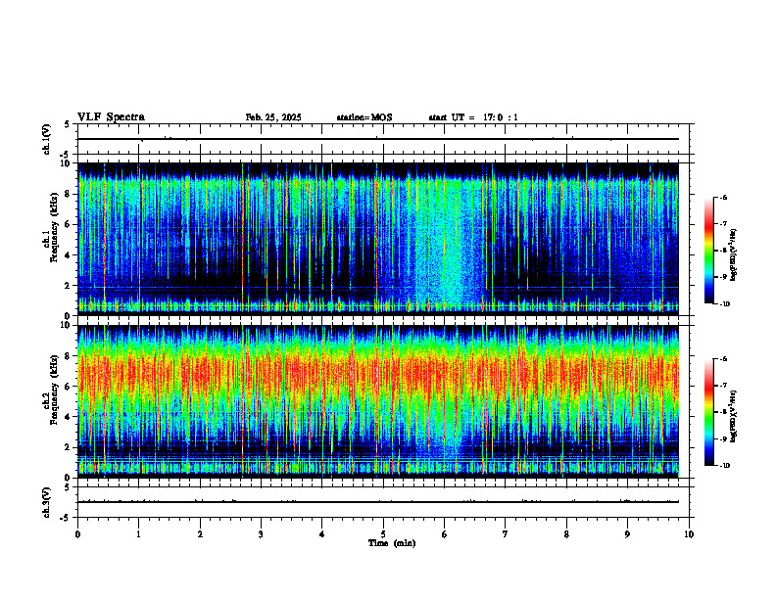The height and width of the screenshot is (599, 776).
Task: Click the ch.2 color bar PSD unit label
Action: tap(734, 416)
